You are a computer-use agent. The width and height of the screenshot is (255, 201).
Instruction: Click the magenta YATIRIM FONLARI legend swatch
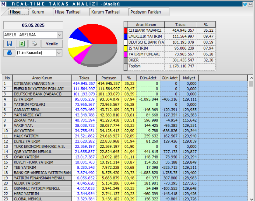(126, 54)
